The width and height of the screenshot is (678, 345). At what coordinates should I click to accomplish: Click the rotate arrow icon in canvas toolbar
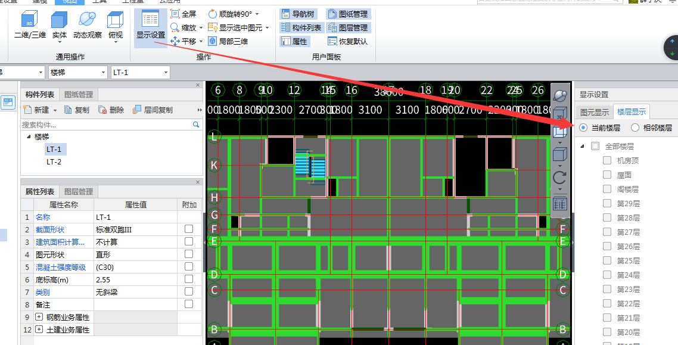pyautogui.click(x=561, y=177)
